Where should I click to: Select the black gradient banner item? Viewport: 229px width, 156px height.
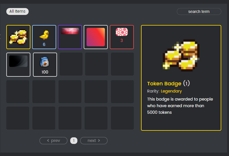point(18,65)
